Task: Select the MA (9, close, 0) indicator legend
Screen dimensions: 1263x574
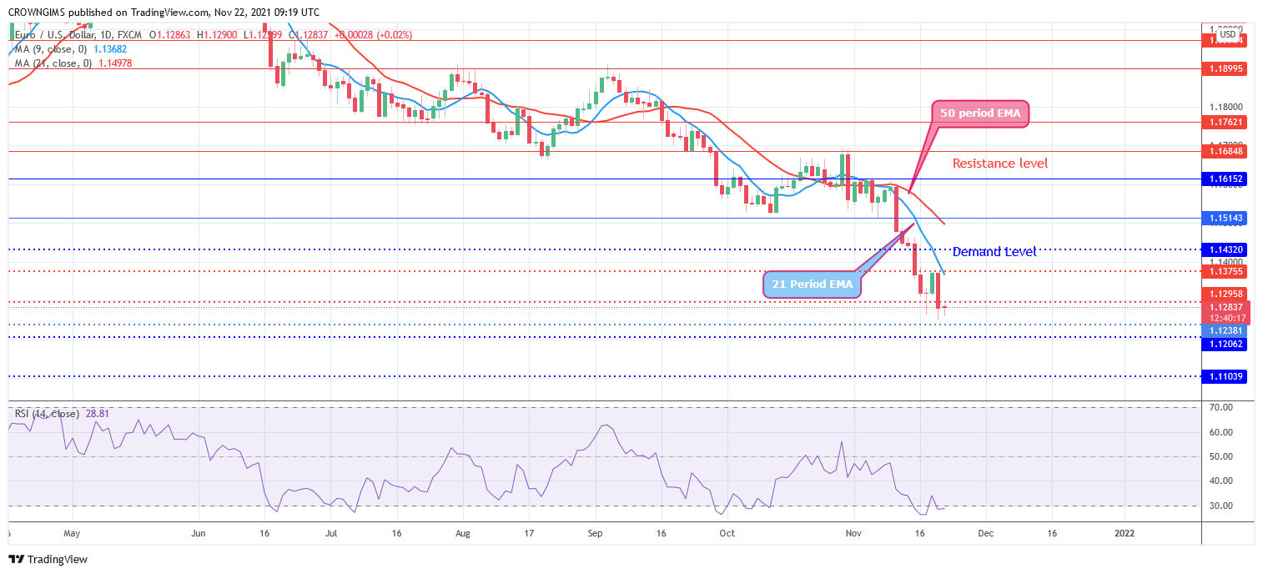Action: (52, 49)
